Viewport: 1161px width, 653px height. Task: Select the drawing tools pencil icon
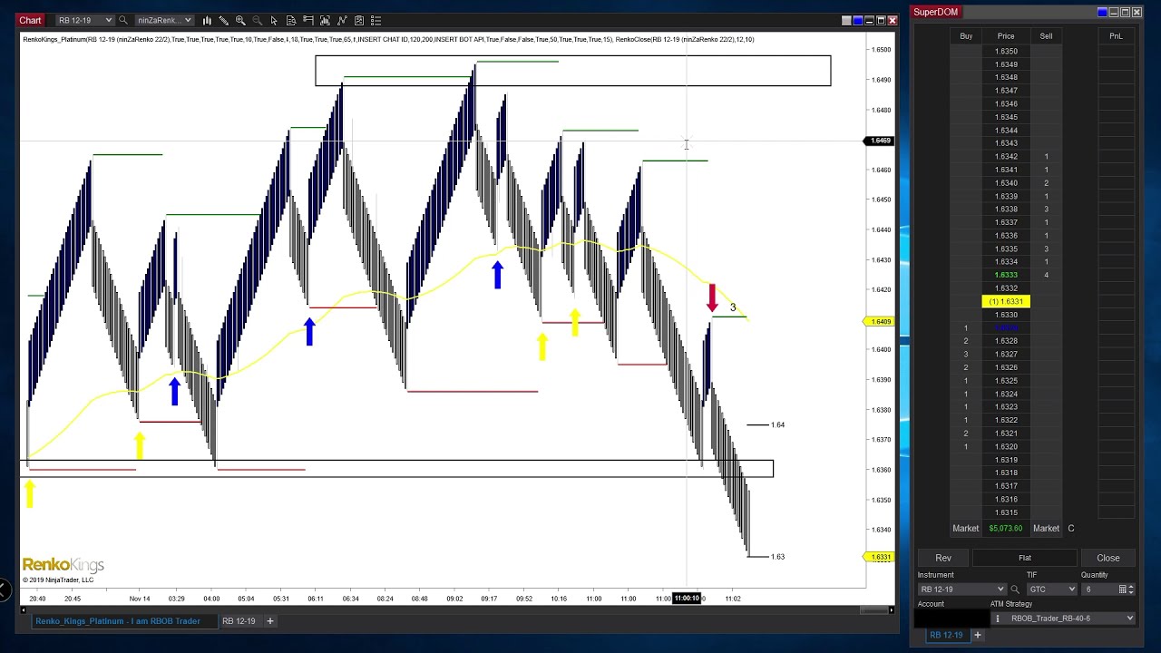pyautogui.click(x=223, y=20)
